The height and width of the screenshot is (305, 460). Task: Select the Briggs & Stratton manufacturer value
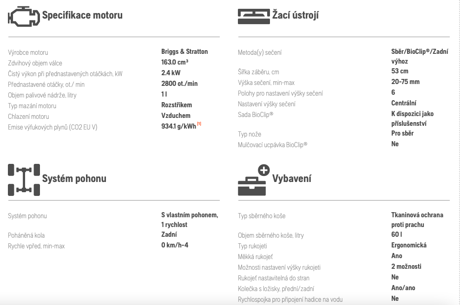click(x=184, y=52)
